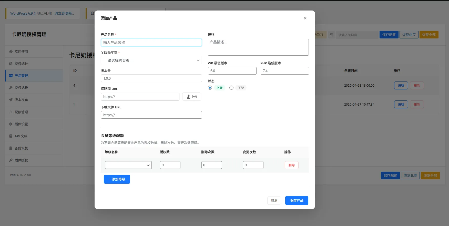Focus the 产品名称 input field
Image resolution: width=449 pixels, height=226 pixels.
(151, 43)
